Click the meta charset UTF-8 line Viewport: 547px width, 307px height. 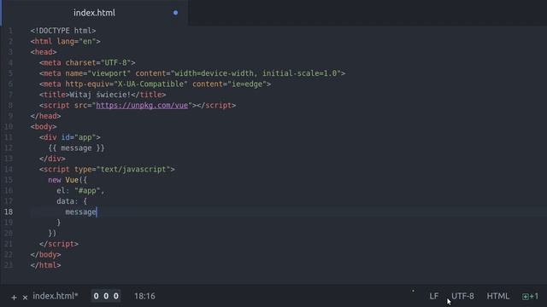[87, 63]
